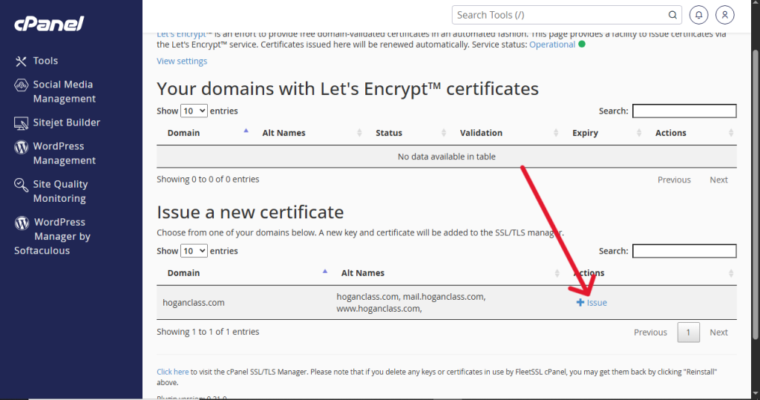This screenshot has width=760, height=400.
Task: Follow the Operational status link
Action: 552,44
